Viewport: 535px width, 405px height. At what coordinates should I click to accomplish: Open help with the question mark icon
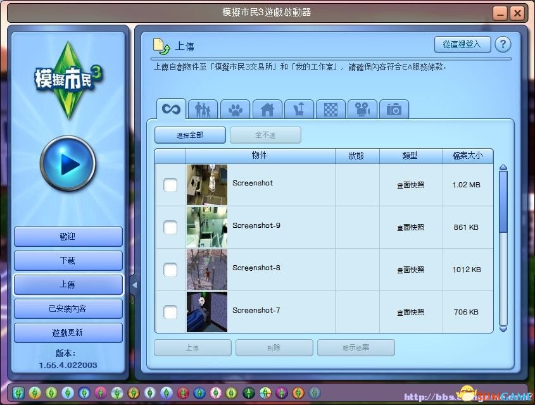503,44
